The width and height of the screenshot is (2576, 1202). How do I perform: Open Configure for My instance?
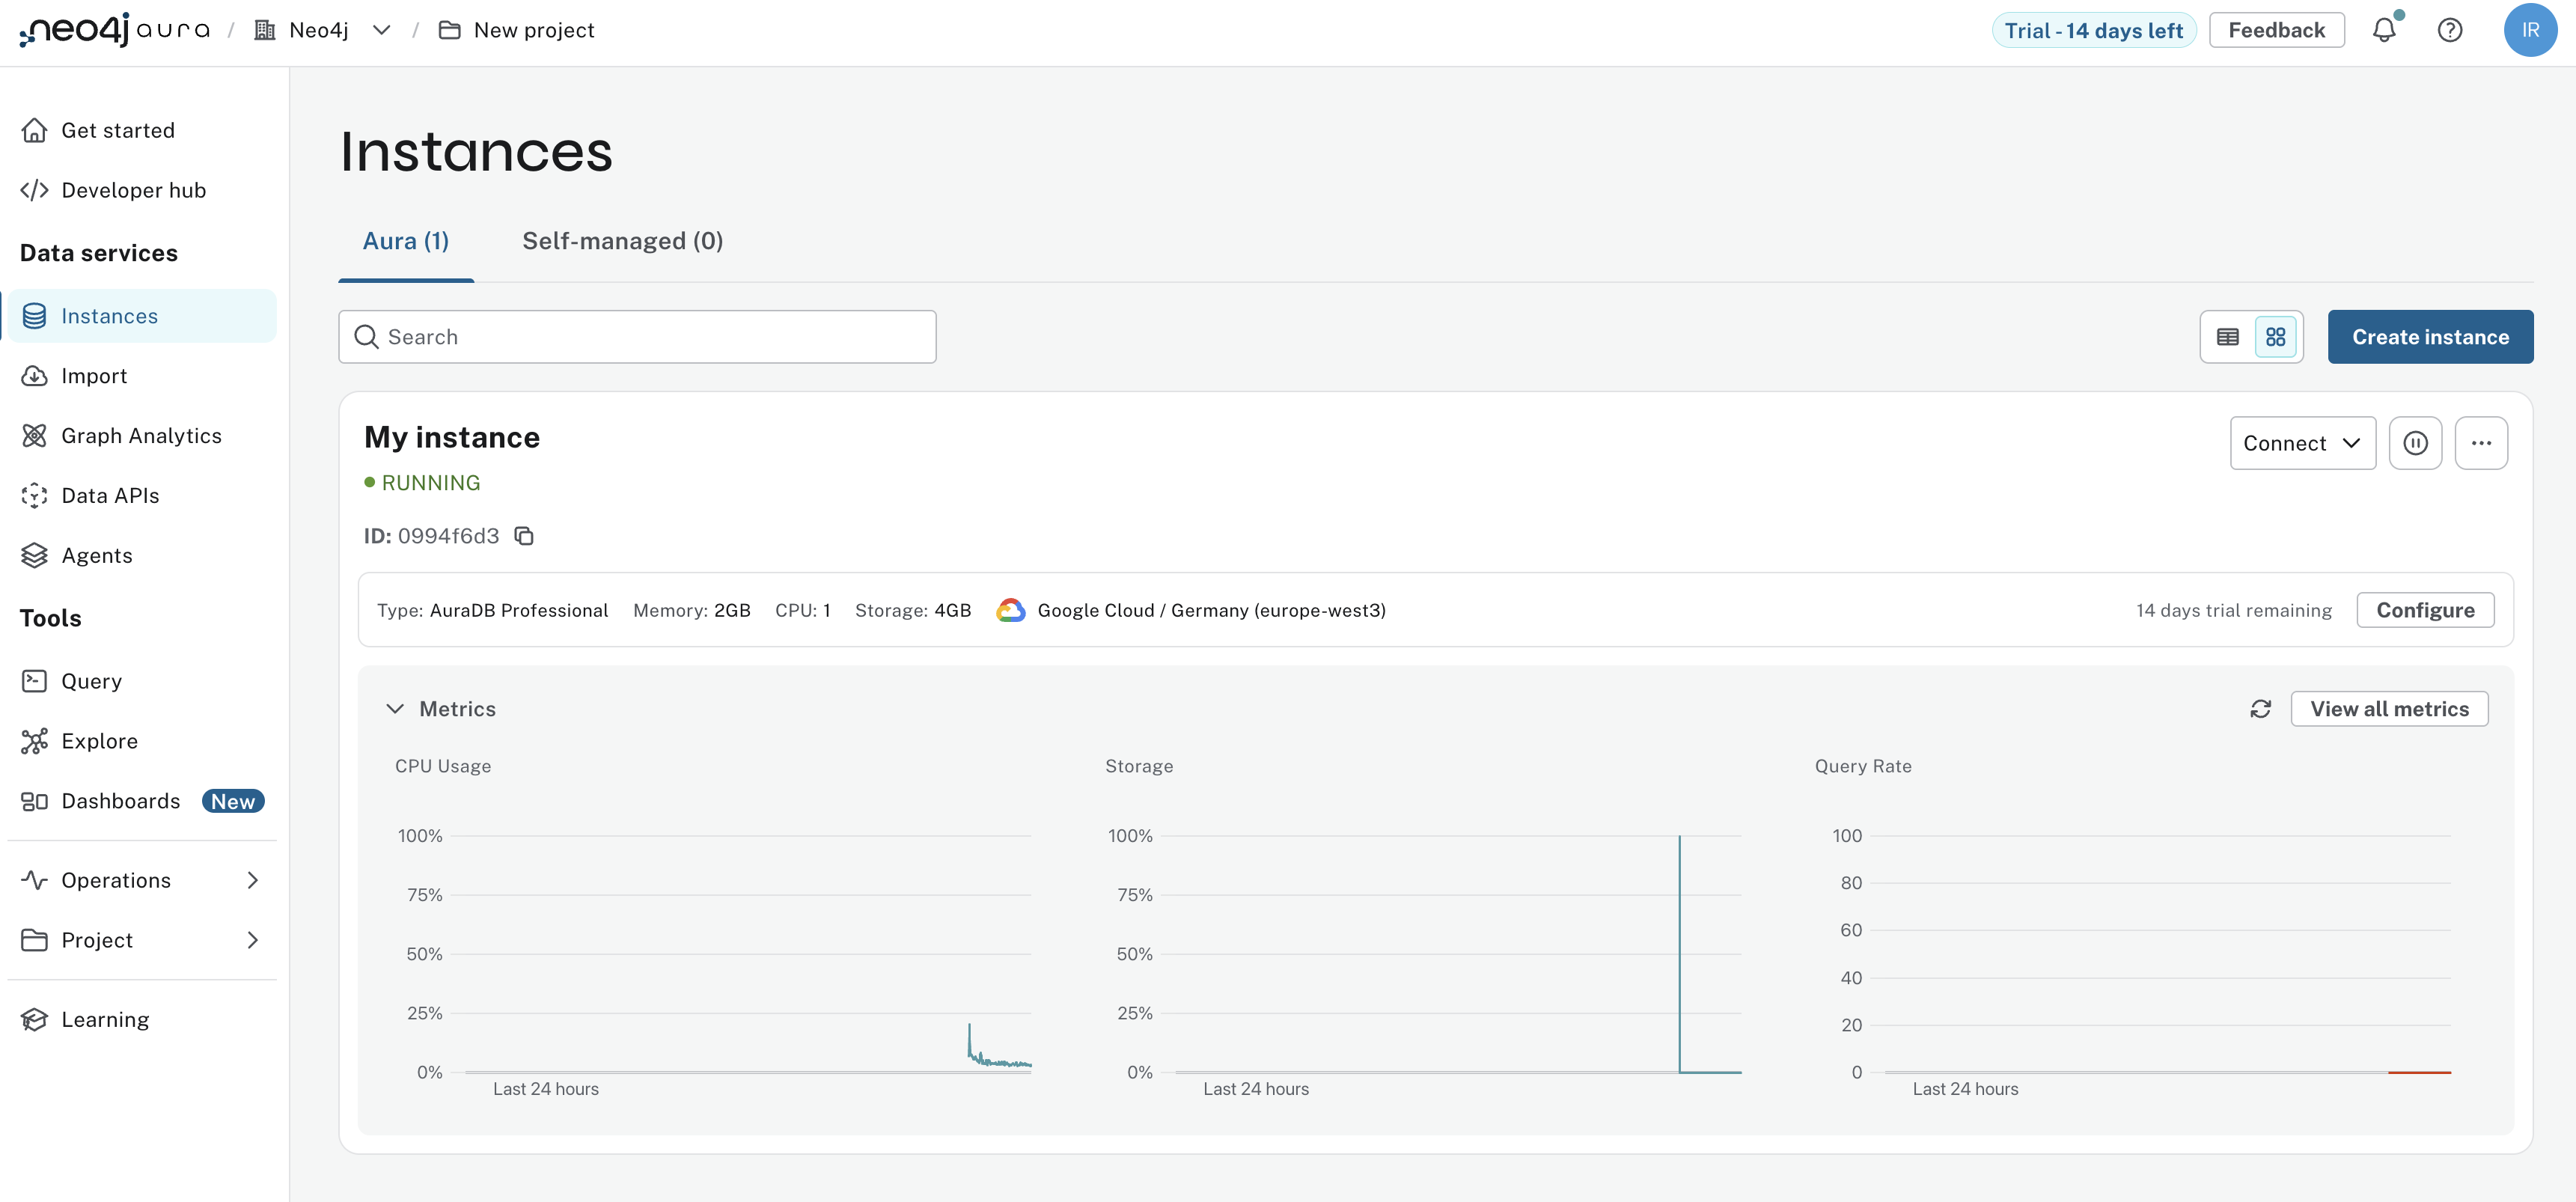coord(2425,609)
